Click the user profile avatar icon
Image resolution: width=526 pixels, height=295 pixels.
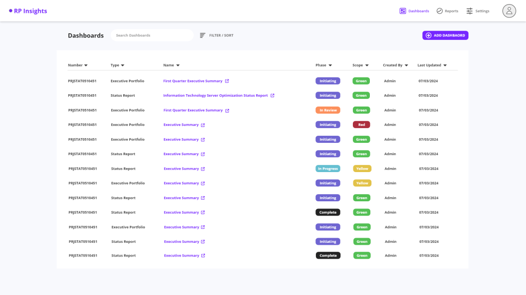click(509, 11)
